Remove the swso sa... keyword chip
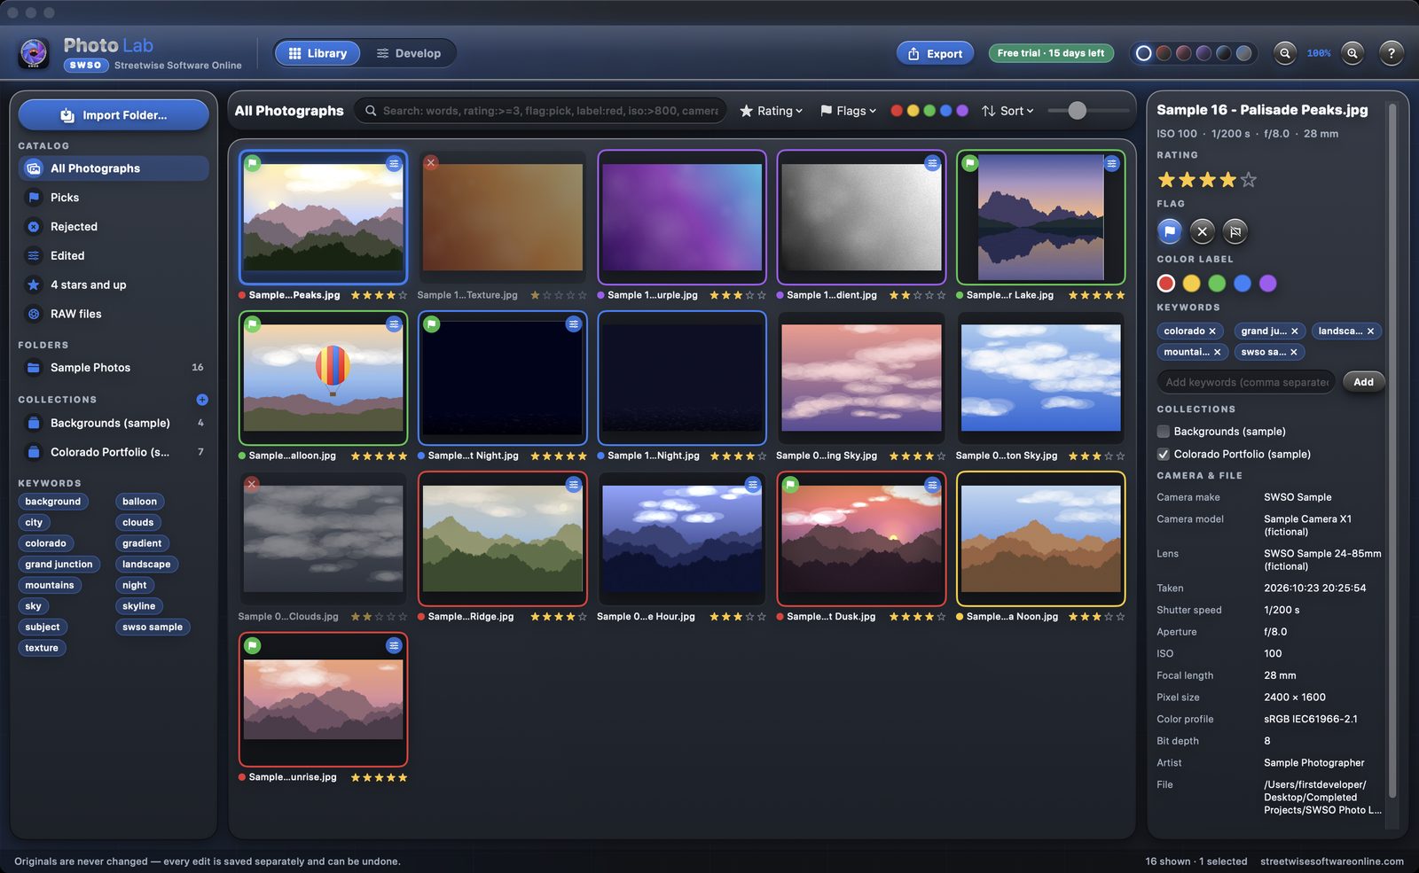Image resolution: width=1419 pixels, height=873 pixels. click(x=1293, y=352)
